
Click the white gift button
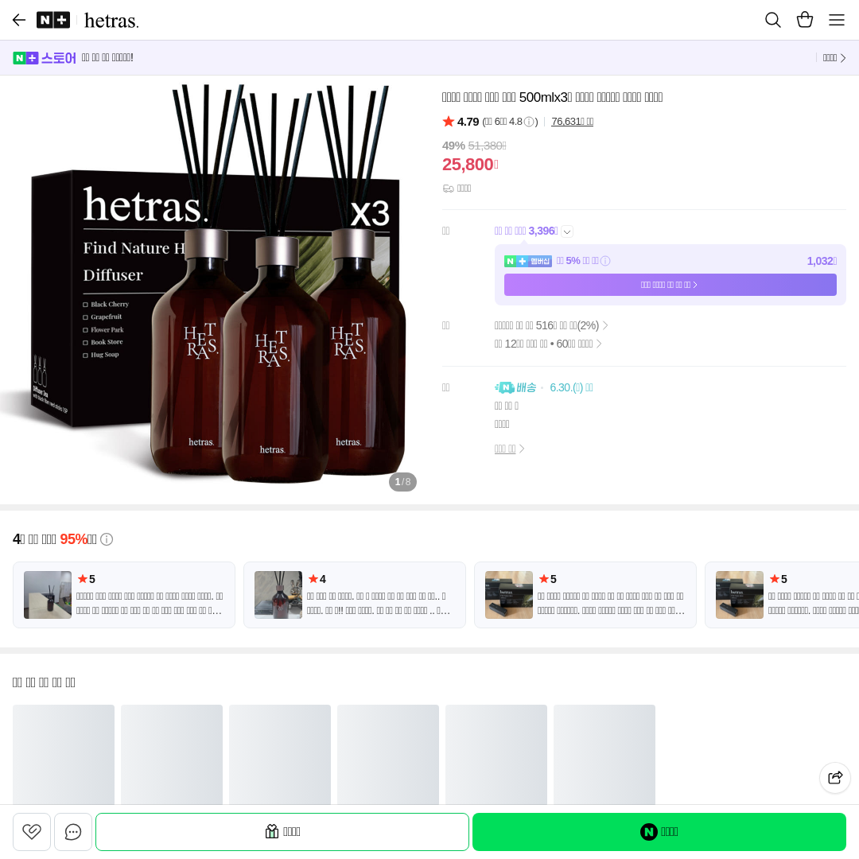coord(282,832)
